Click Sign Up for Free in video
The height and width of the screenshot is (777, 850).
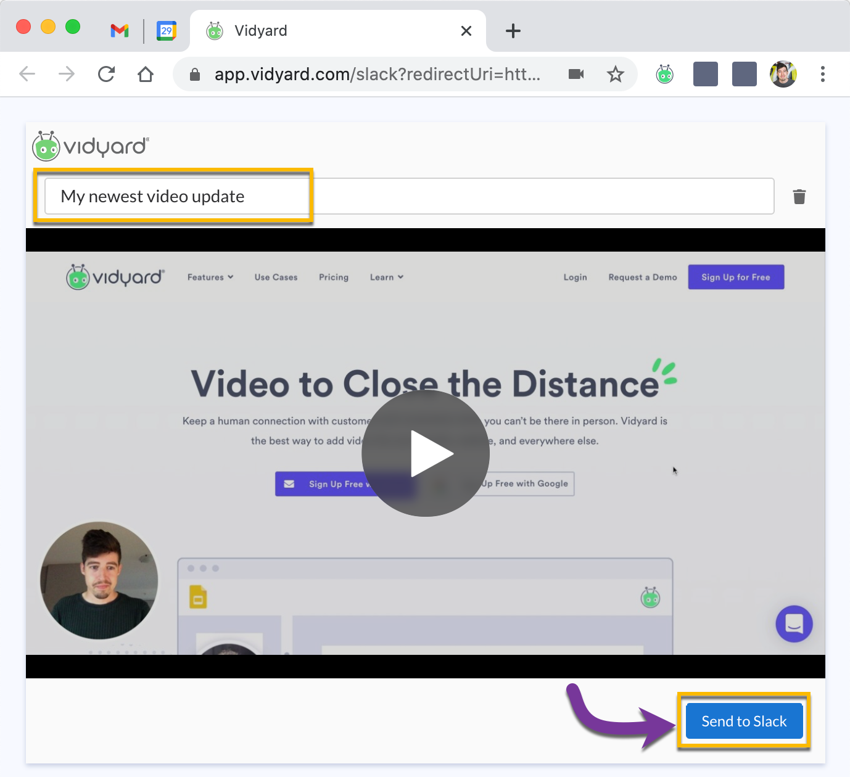[736, 277]
